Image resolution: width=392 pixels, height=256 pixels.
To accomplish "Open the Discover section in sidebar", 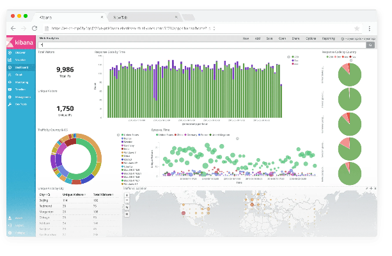I will tap(19, 52).
